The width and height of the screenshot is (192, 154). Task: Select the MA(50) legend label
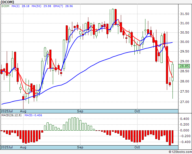point(36,6)
